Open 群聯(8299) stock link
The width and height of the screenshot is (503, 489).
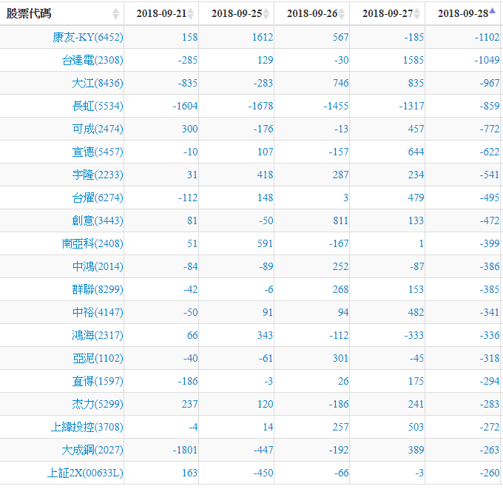[98, 290]
